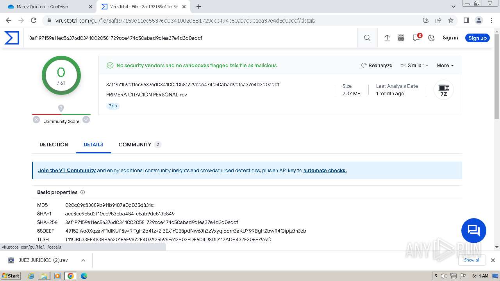Expand the Similar dropdown

point(414,66)
